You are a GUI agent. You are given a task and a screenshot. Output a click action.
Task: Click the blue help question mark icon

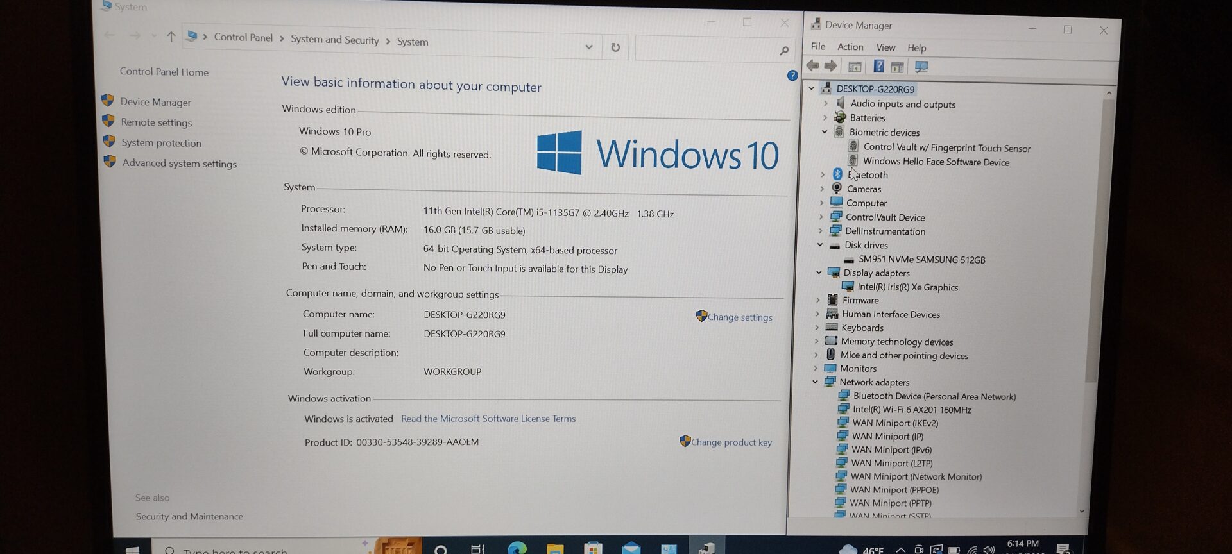tap(792, 76)
